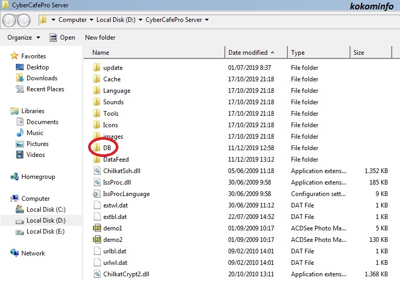
Task: Click the folder icon in address bar
Action: click(x=43, y=19)
